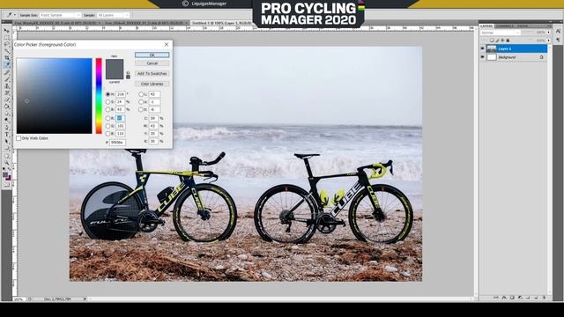Select the Hand tool
This screenshot has width=564, height=317.
click(x=6, y=156)
